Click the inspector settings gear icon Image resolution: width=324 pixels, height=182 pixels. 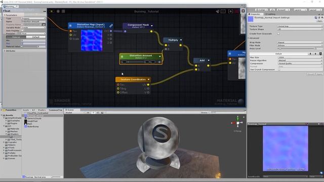pyautogui.click(x=322, y=18)
